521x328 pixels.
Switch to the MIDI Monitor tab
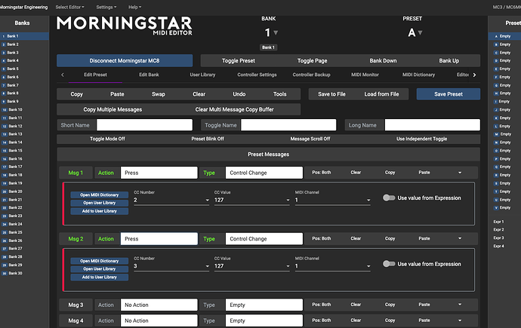(365, 75)
